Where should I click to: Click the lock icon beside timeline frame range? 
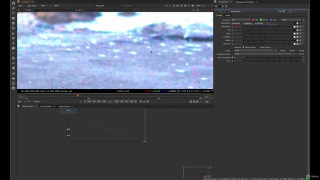(x=197, y=101)
